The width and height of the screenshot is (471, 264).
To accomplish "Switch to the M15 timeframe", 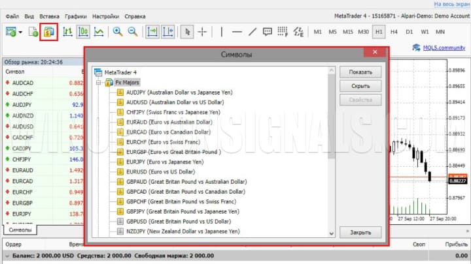I will click(347, 31).
